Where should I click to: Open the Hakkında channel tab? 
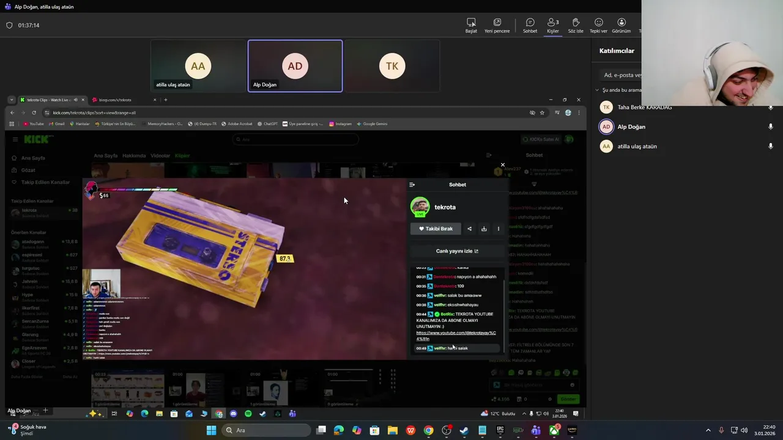coord(134,156)
